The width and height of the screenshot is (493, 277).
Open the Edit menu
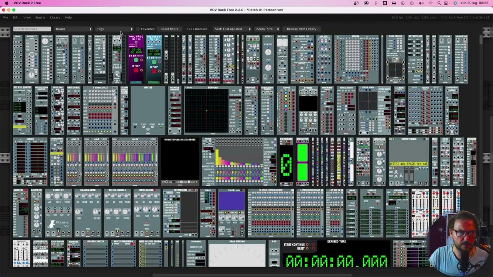16,17
